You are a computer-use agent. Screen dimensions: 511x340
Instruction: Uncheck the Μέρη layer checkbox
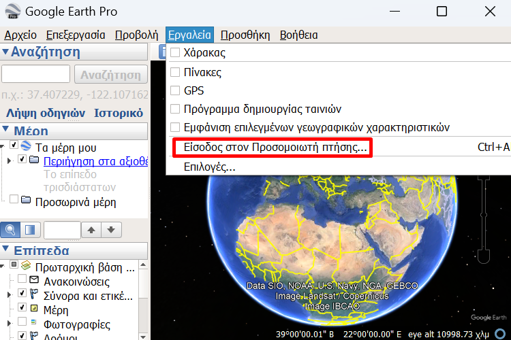22,307
